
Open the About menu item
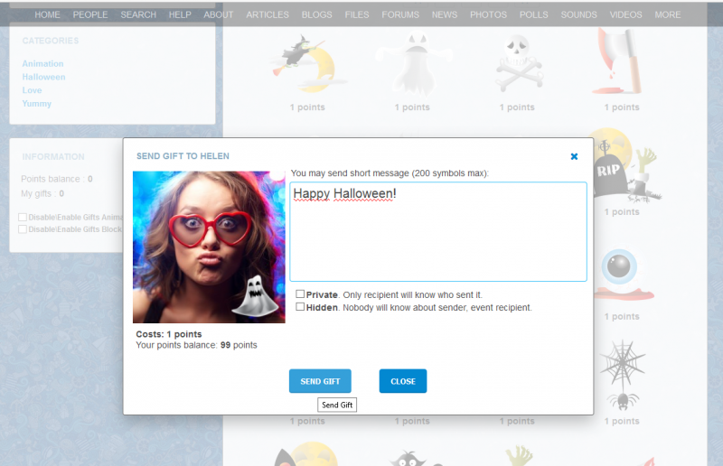pos(219,14)
